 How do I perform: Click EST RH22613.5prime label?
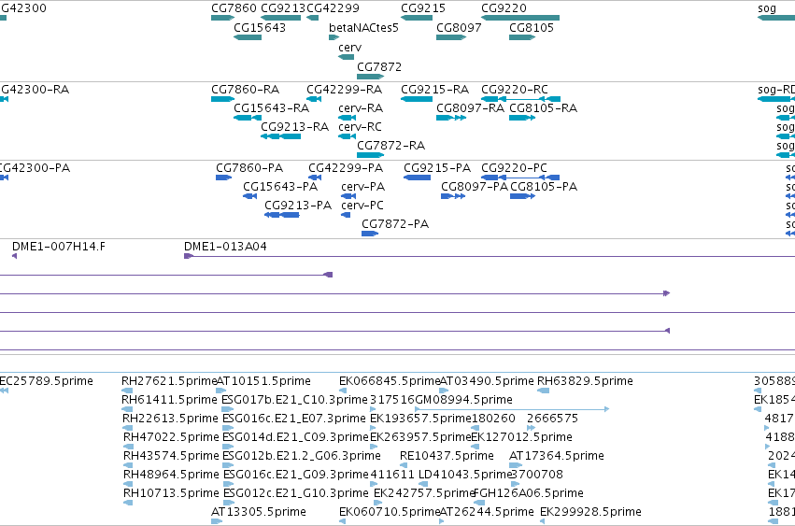[170, 419]
